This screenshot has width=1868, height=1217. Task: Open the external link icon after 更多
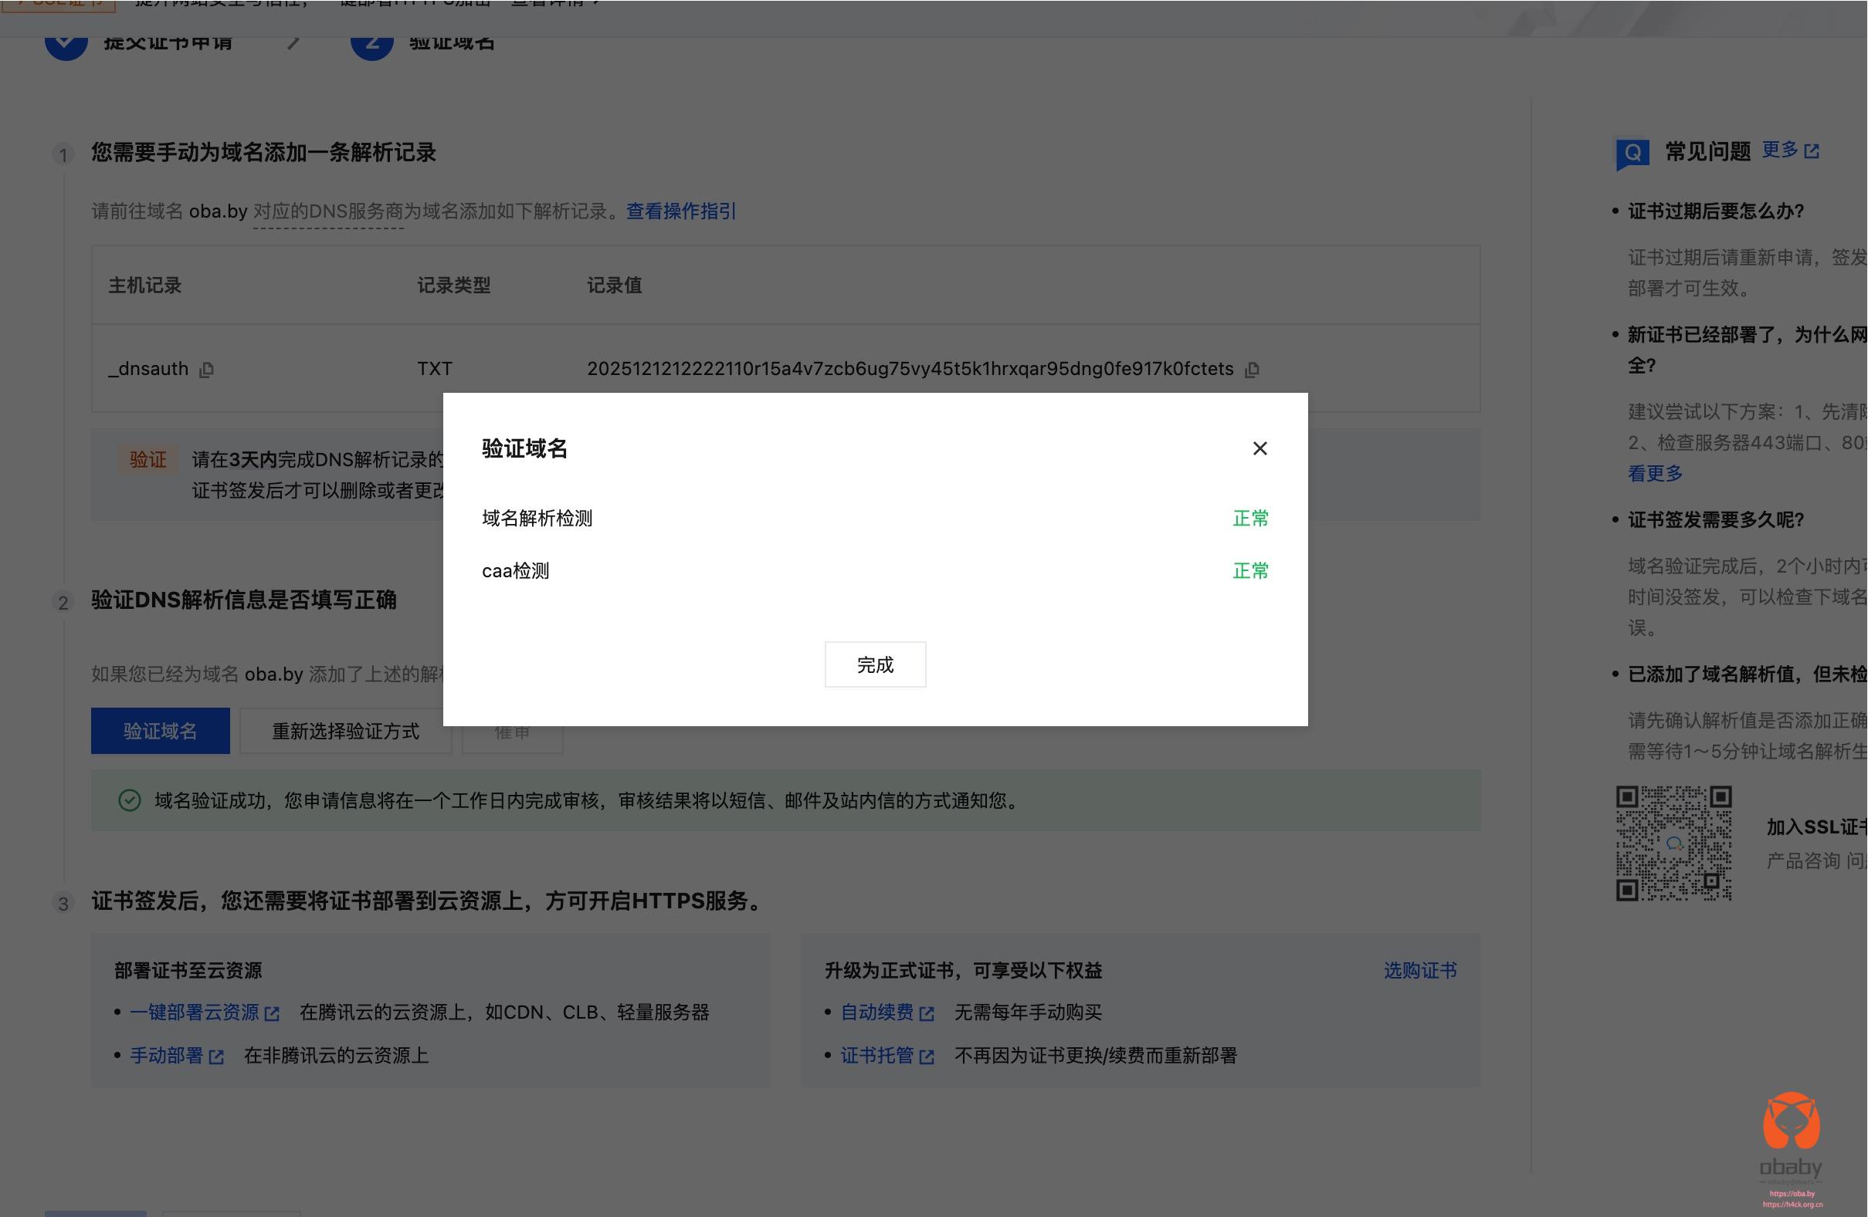1814,150
